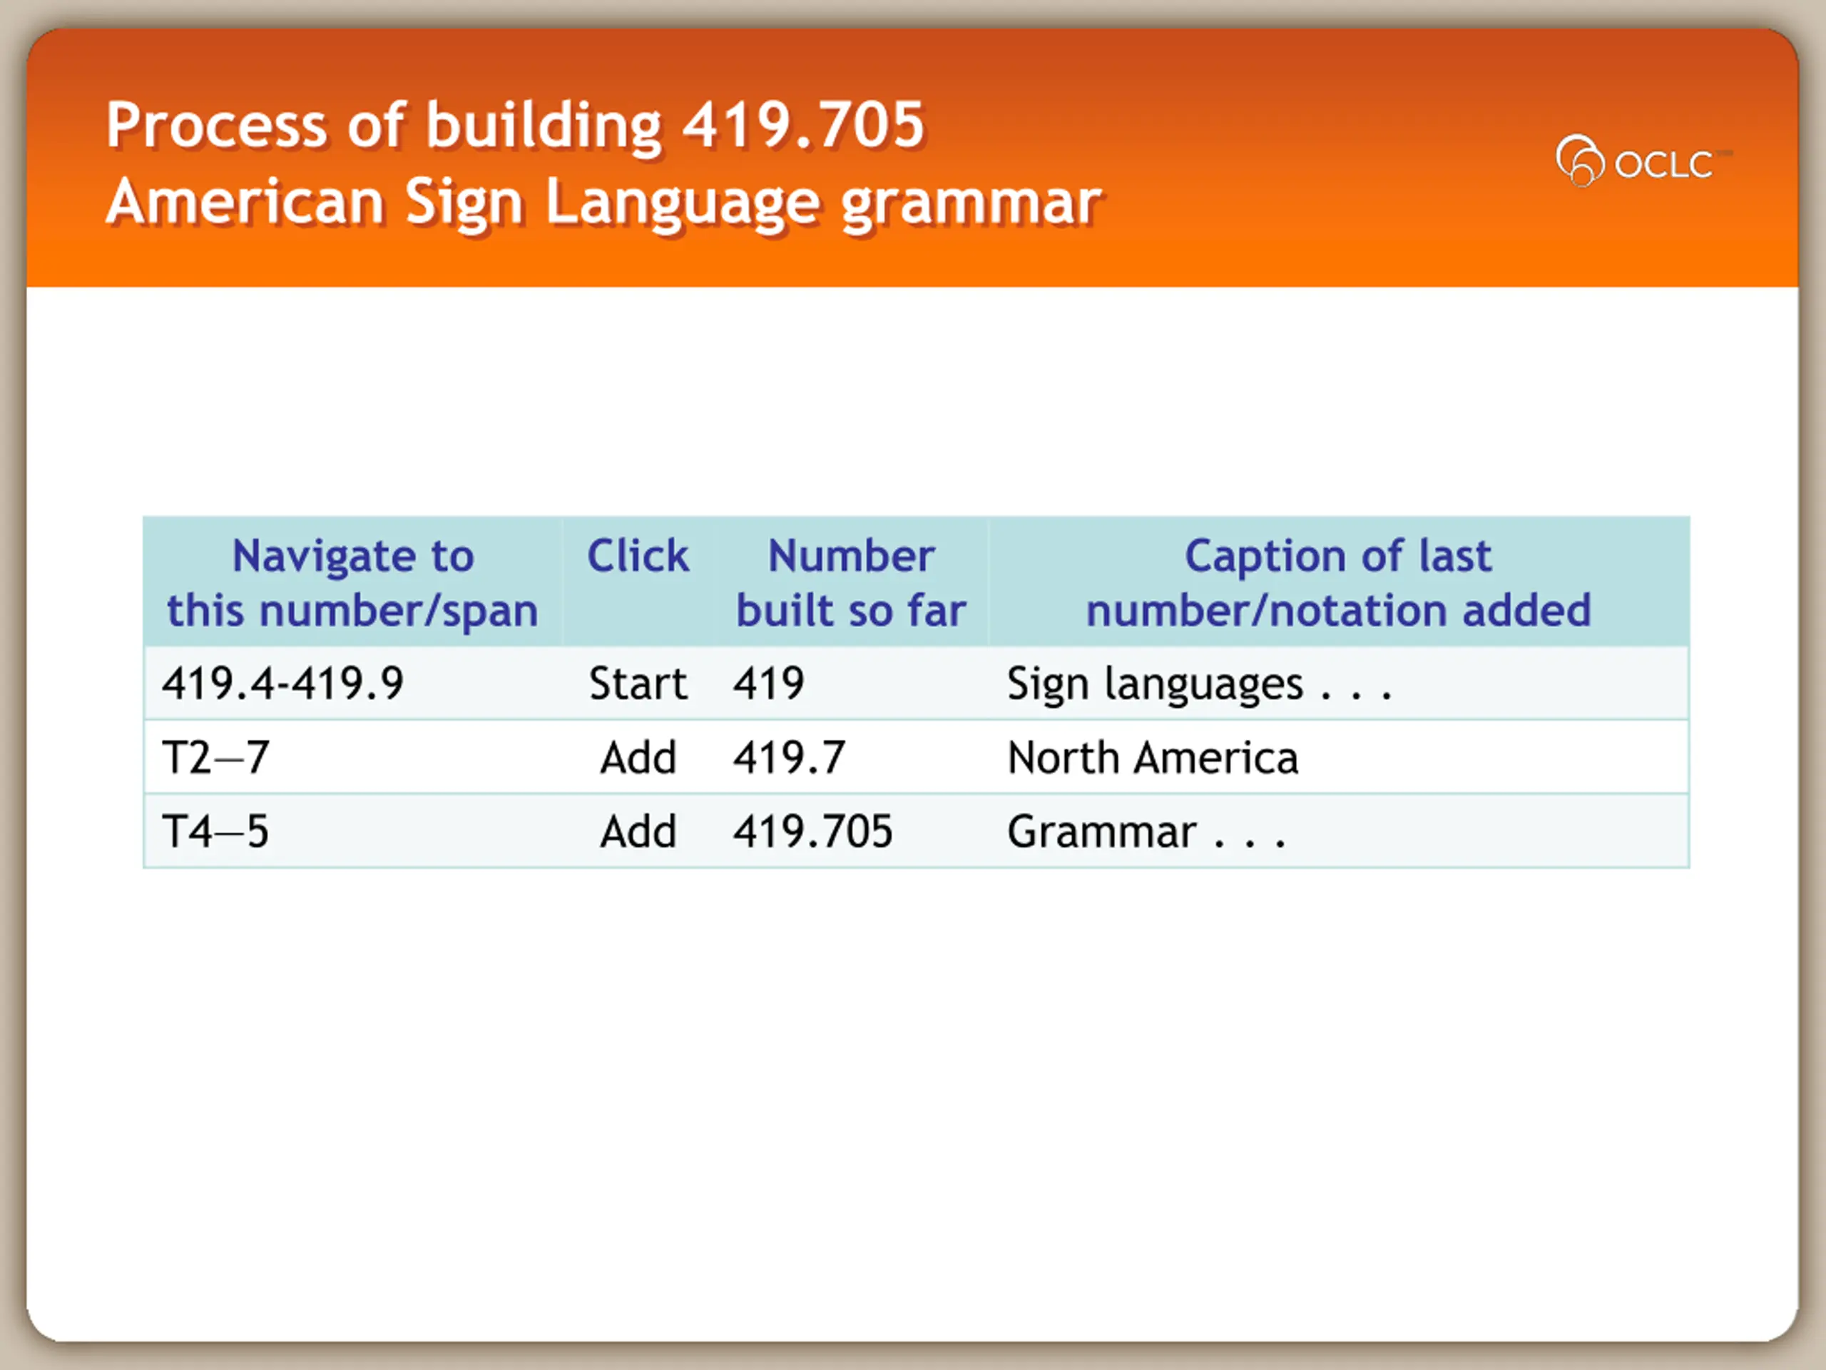Click the '419.7' number cell
Viewport: 1826px width, 1370px height.
click(x=788, y=757)
